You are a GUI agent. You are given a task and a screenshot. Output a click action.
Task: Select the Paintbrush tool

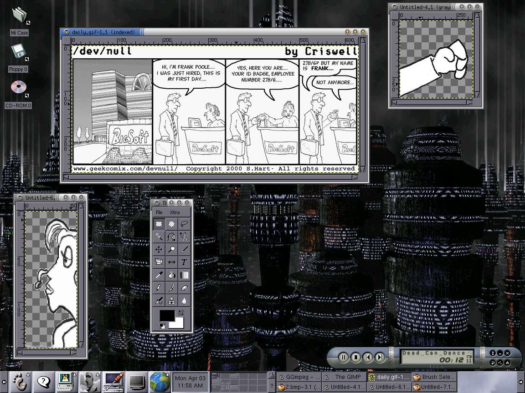click(171, 288)
